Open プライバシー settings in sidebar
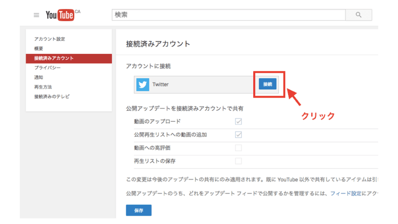Screen dimensions: 398x224 (47, 68)
